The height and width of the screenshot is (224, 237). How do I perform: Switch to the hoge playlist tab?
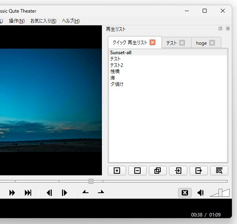[201, 43]
